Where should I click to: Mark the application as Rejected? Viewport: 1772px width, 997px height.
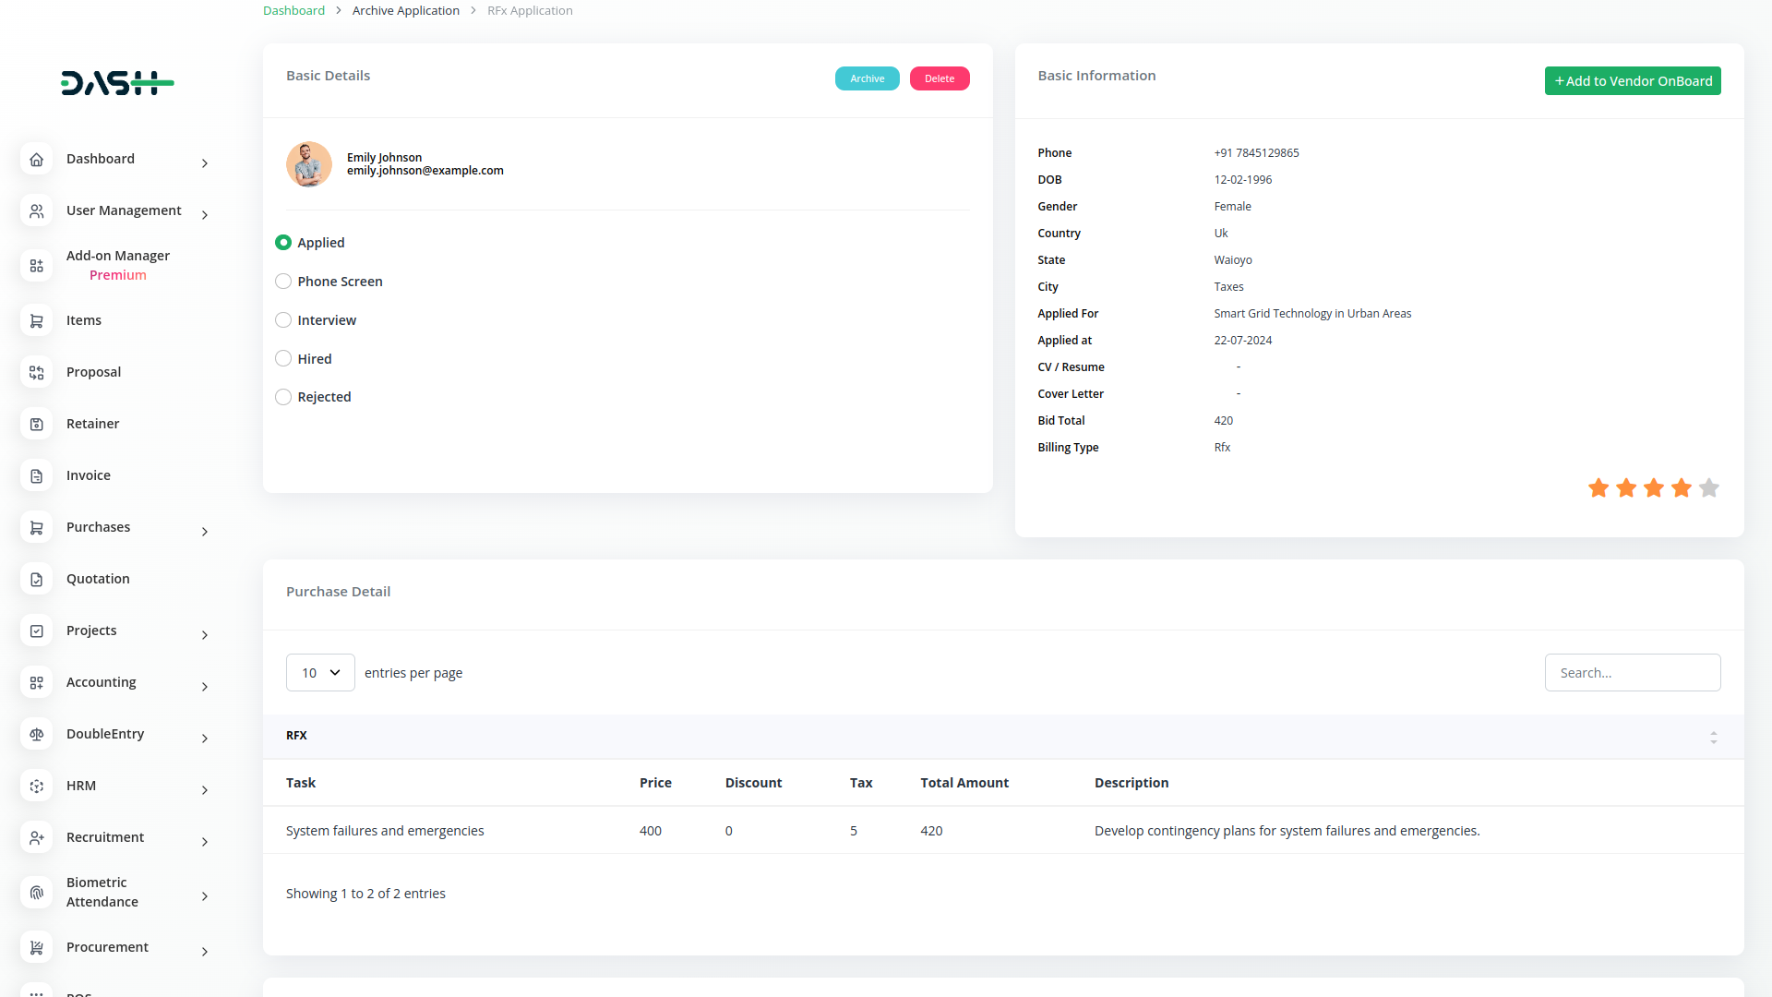tap(283, 397)
